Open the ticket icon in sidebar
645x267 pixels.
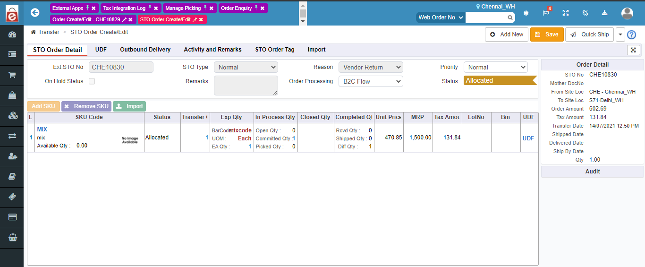point(12,197)
